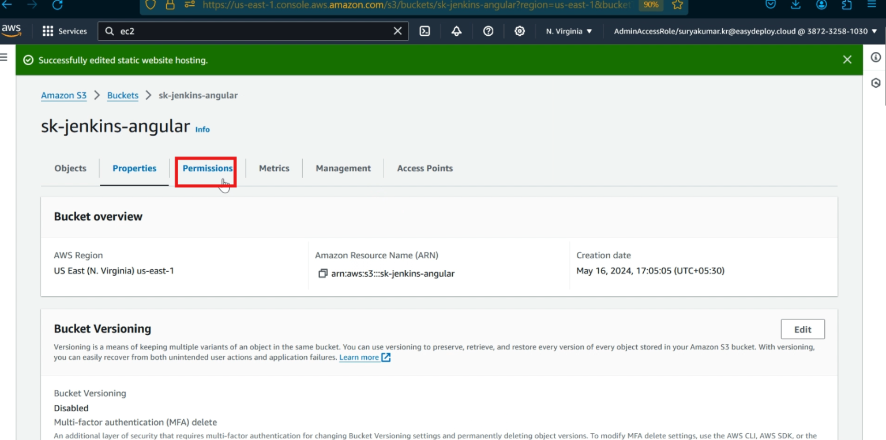
Task: Open the Management tab
Action: pyautogui.click(x=343, y=168)
